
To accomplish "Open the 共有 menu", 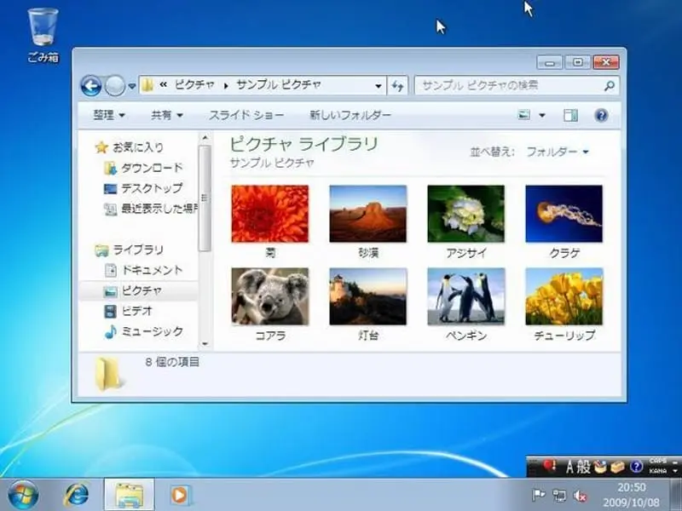I will 166,115.
